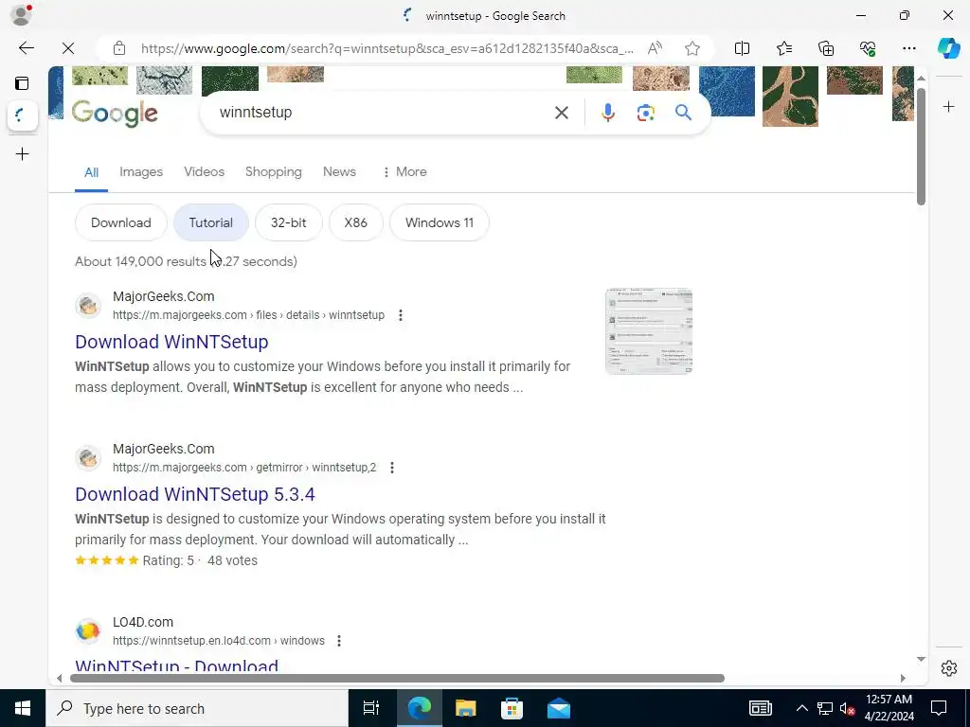Select the All results tab
The width and height of the screenshot is (970, 727).
point(91,172)
